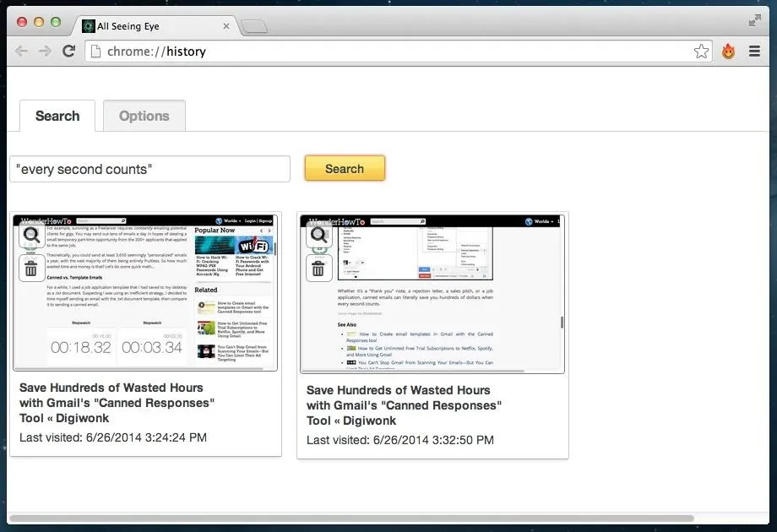Open the thumbnail showing stopwatch 00:18.32

(x=145, y=293)
